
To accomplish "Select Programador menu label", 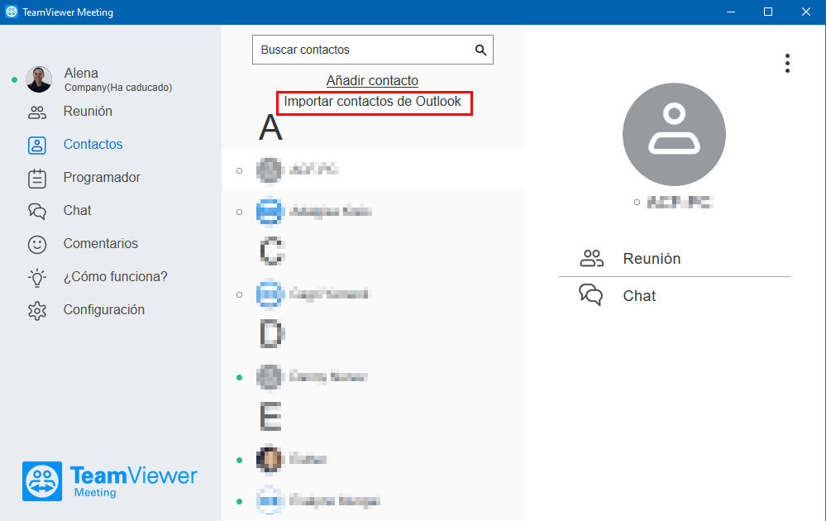I will coord(102,178).
